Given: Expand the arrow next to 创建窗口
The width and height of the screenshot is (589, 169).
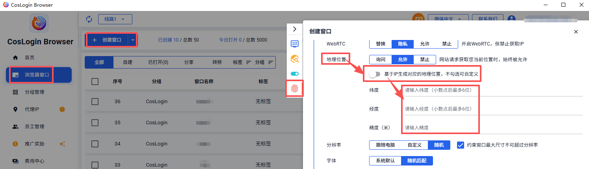Looking at the screenshot, I should click(133, 40).
